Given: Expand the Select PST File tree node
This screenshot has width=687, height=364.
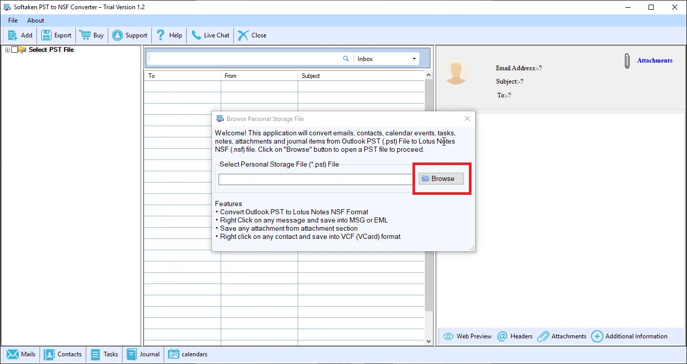Looking at the screenshot, I should pyautogui.click(x=7, y=50).
